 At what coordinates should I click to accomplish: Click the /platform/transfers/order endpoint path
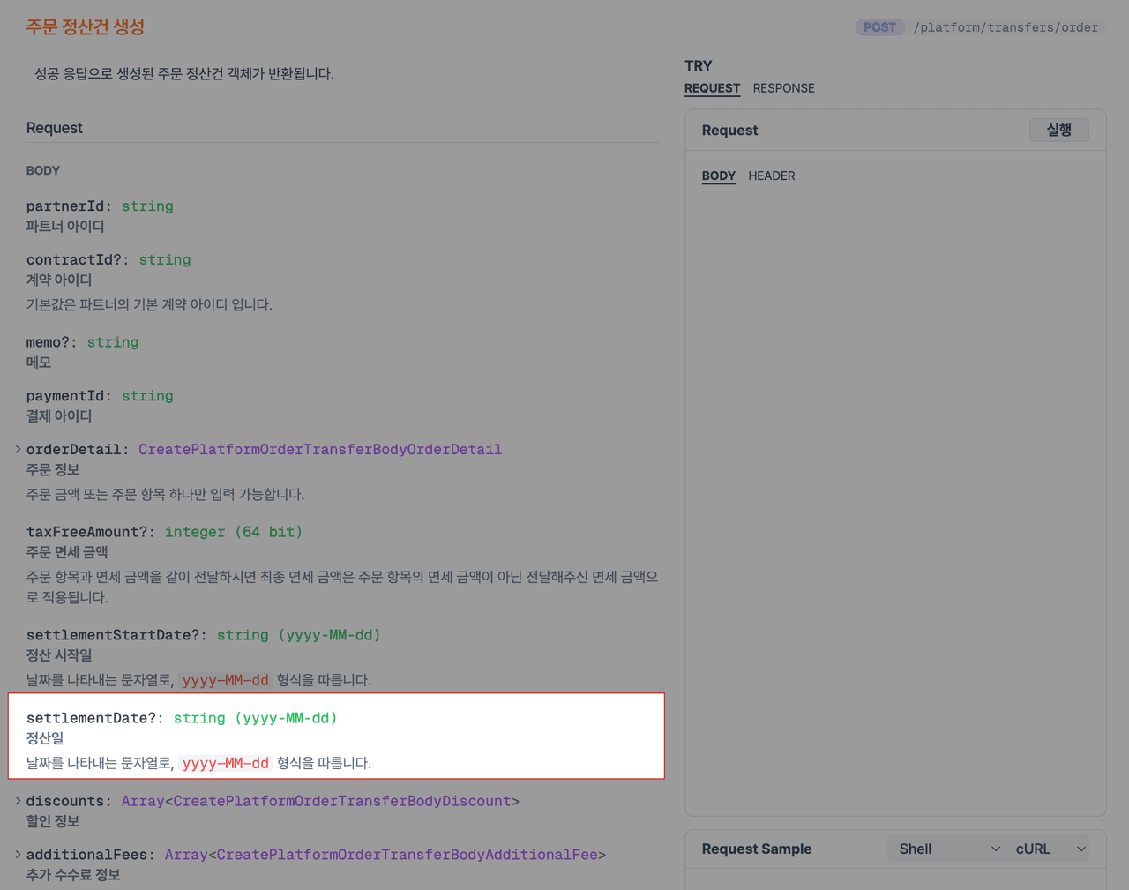pos(1006,27)
